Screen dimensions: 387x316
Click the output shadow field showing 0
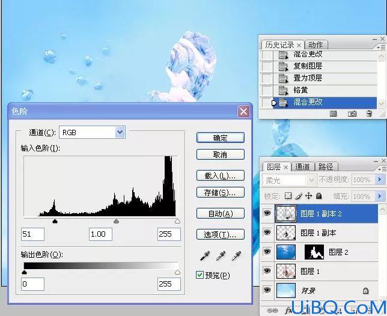pos(32,284)
